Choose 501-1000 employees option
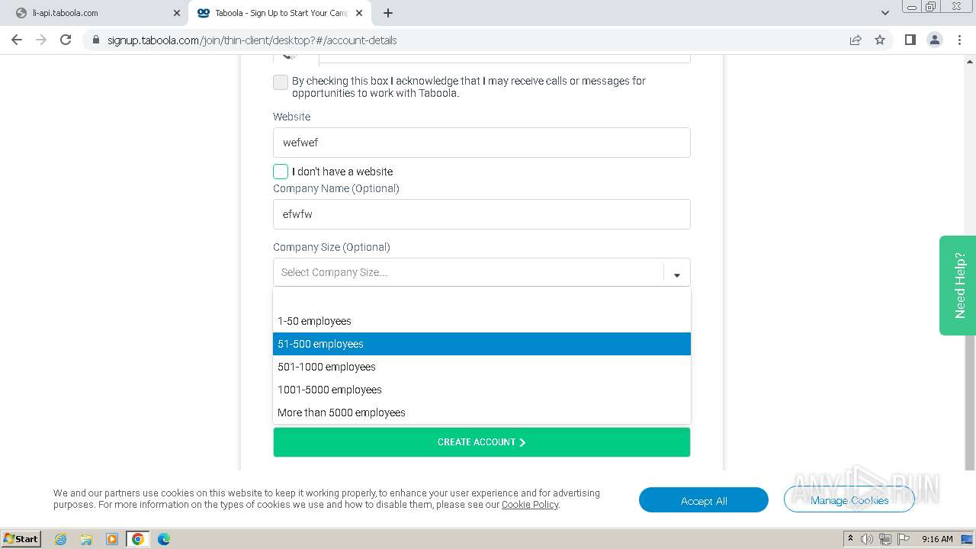The width and height of the screenshot is (976, 549). tap(482, 367)
